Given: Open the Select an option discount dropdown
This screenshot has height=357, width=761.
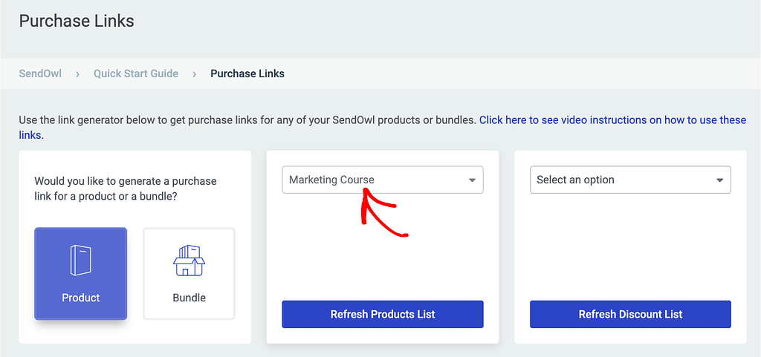Looking at the screenshot, I should tap(630, 180).
